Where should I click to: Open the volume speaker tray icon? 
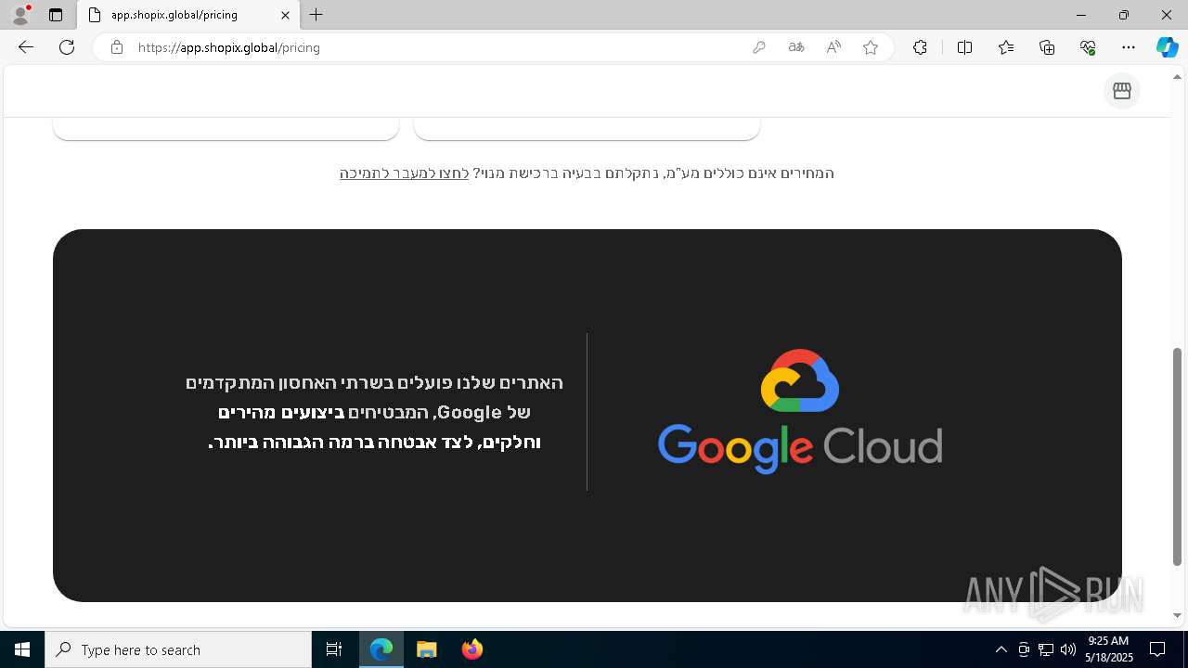(1067, 649)
